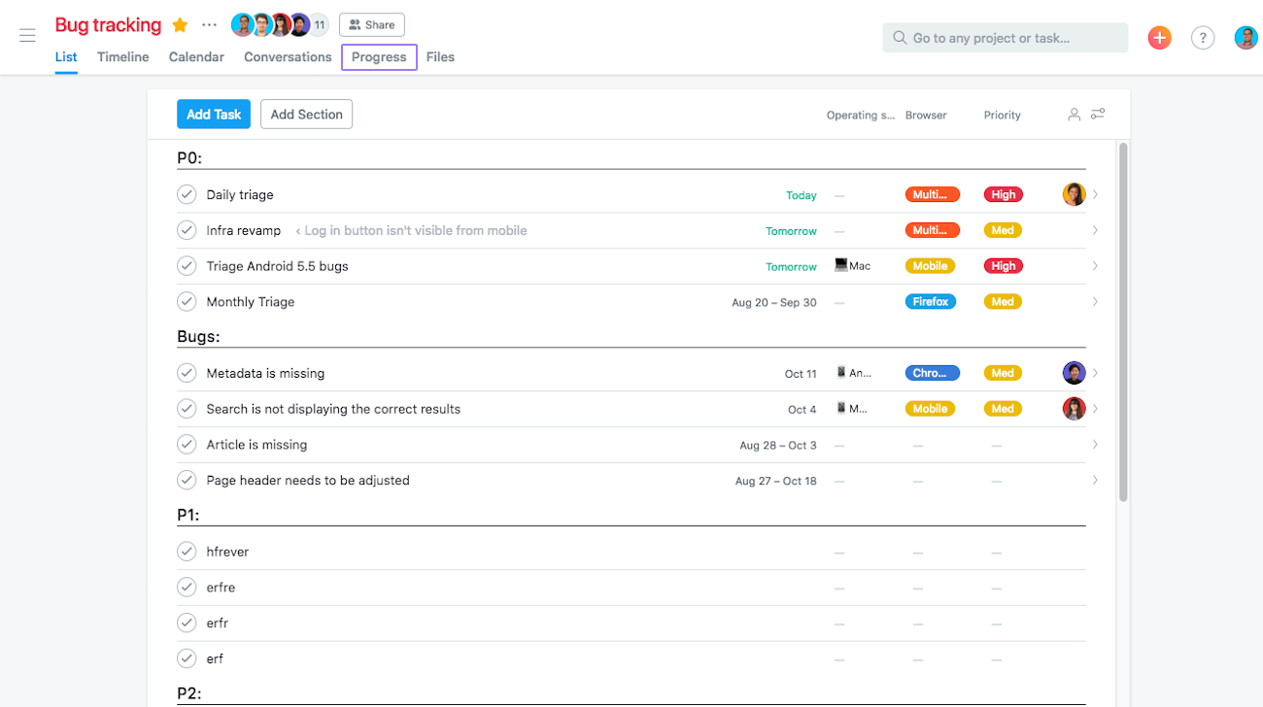Click the orange quick add plus button
The height and width of the screenshot is (707, 1263).
tap(1159, 38)
